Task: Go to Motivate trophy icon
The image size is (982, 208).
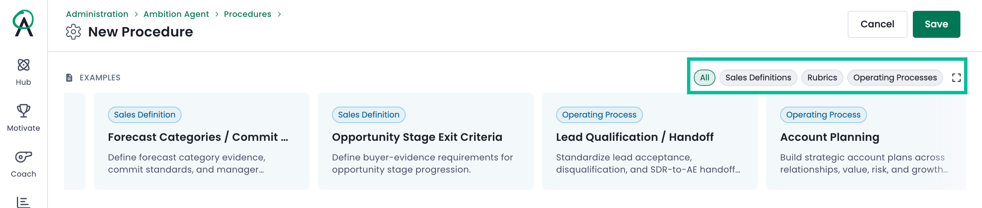Action: (x=24, y=111)
